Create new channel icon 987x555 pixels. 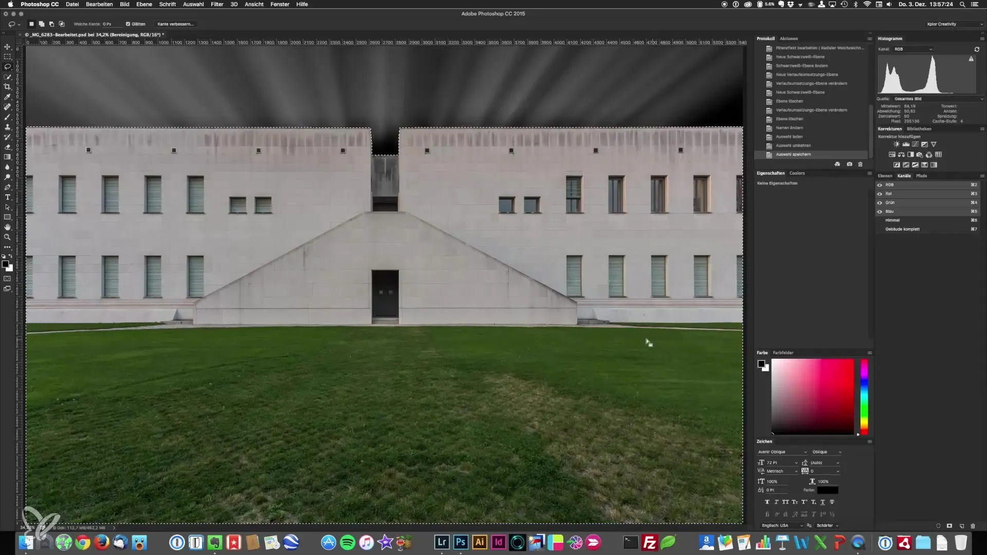point(961,526)
